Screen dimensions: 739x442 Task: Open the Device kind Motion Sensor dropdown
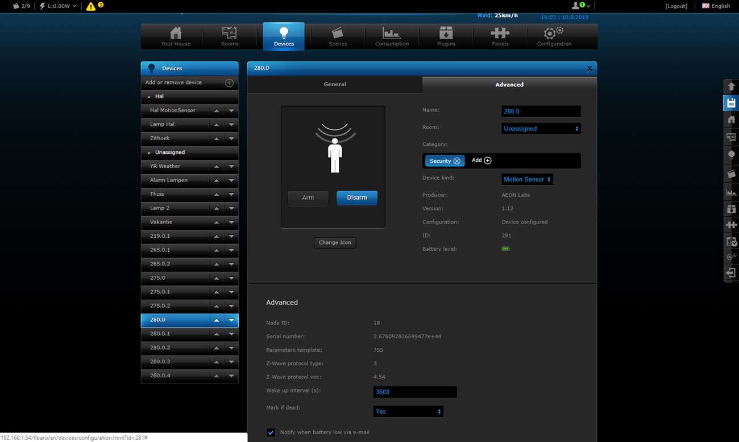tap(526, 179)
